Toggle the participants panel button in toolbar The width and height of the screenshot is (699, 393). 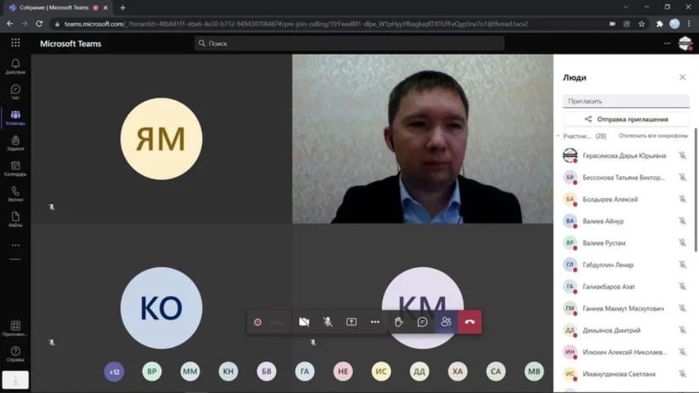click(x=446, y=322)
